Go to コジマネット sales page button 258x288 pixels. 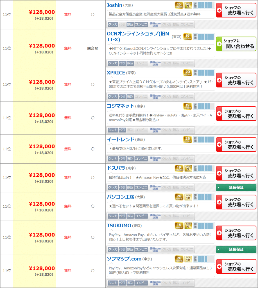tap(236, 114)
